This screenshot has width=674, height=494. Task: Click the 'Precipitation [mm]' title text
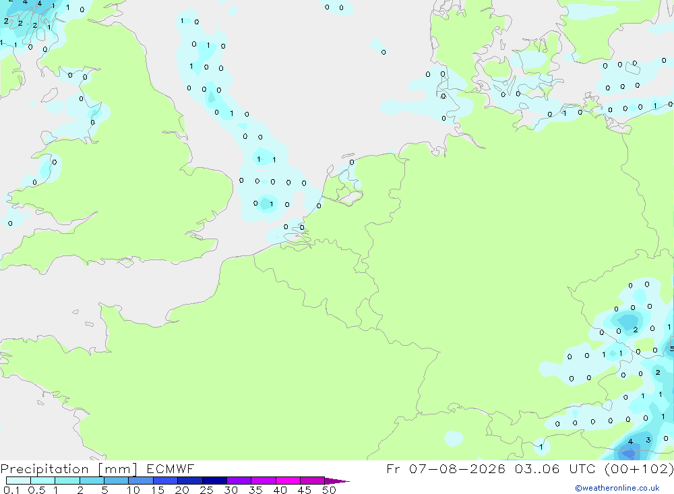pyautogui.click(x=69, y=469)
